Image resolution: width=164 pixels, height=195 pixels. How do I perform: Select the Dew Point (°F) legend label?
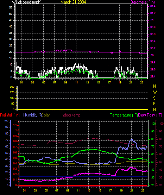(x=150, y=115)
